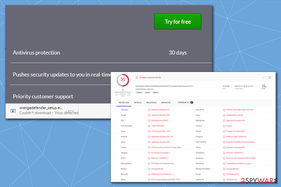Click the alert icon in Ad-Aware row
Screen dimensions: 281x187
click(x=149, y=110)
